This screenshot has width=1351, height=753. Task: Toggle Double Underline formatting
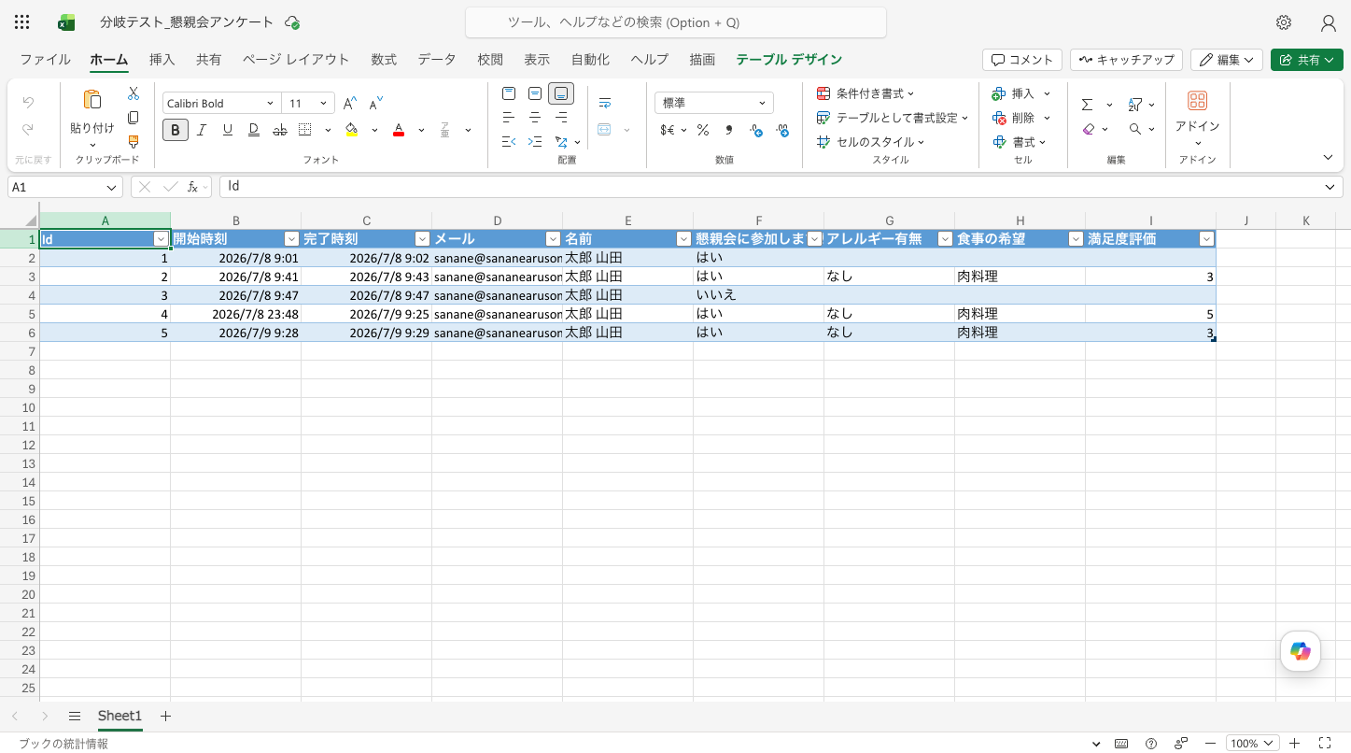[254, 130]
